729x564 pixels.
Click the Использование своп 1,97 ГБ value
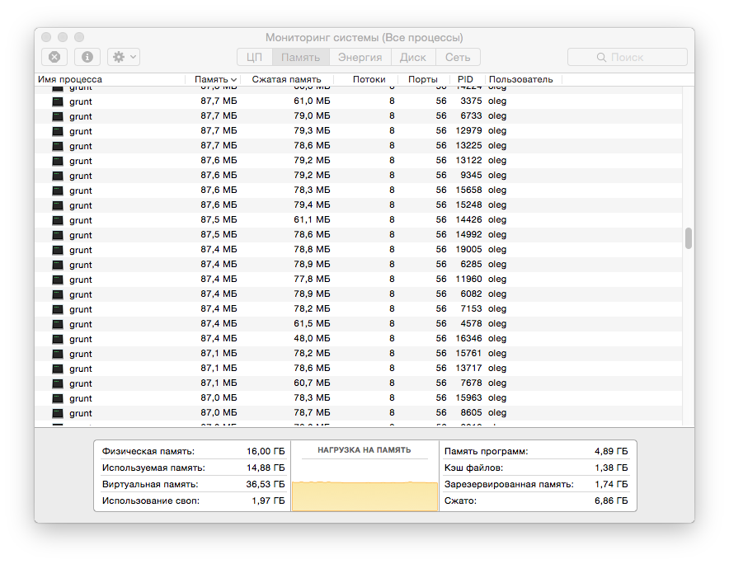[268, 501]
